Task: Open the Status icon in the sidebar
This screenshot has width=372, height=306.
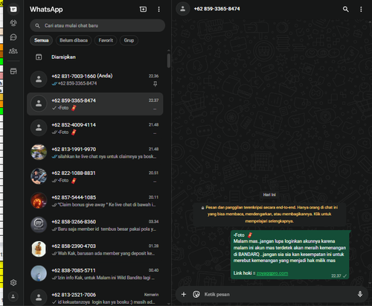Action: 13,23
